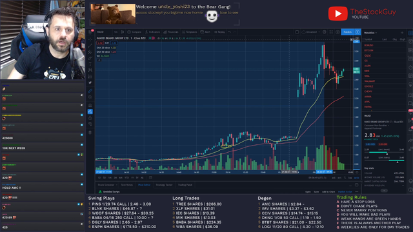This screenshot has width=413, height=232.
Task: Click Open in Pine Editor
Action: point(308,192)
